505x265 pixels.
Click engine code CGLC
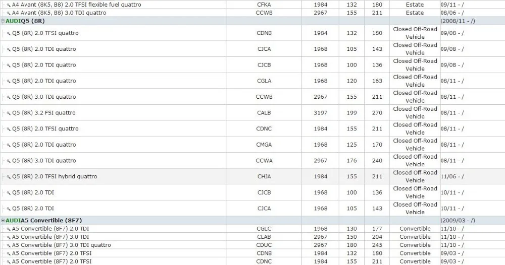tap(264, 229)
